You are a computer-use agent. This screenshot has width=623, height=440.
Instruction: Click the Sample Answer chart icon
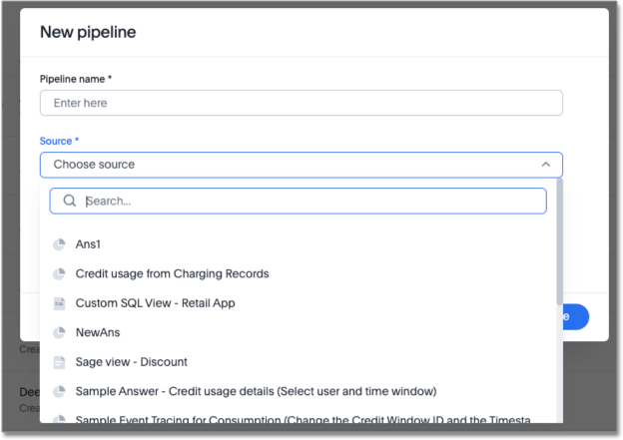(x=59, y=391)
